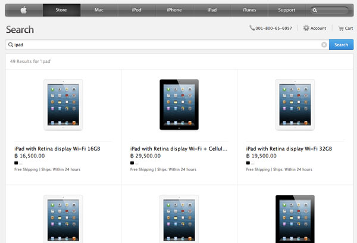This screenshot has width=357, height=243.
Task: Open the Store tab
Action: (x=61, y=10)
